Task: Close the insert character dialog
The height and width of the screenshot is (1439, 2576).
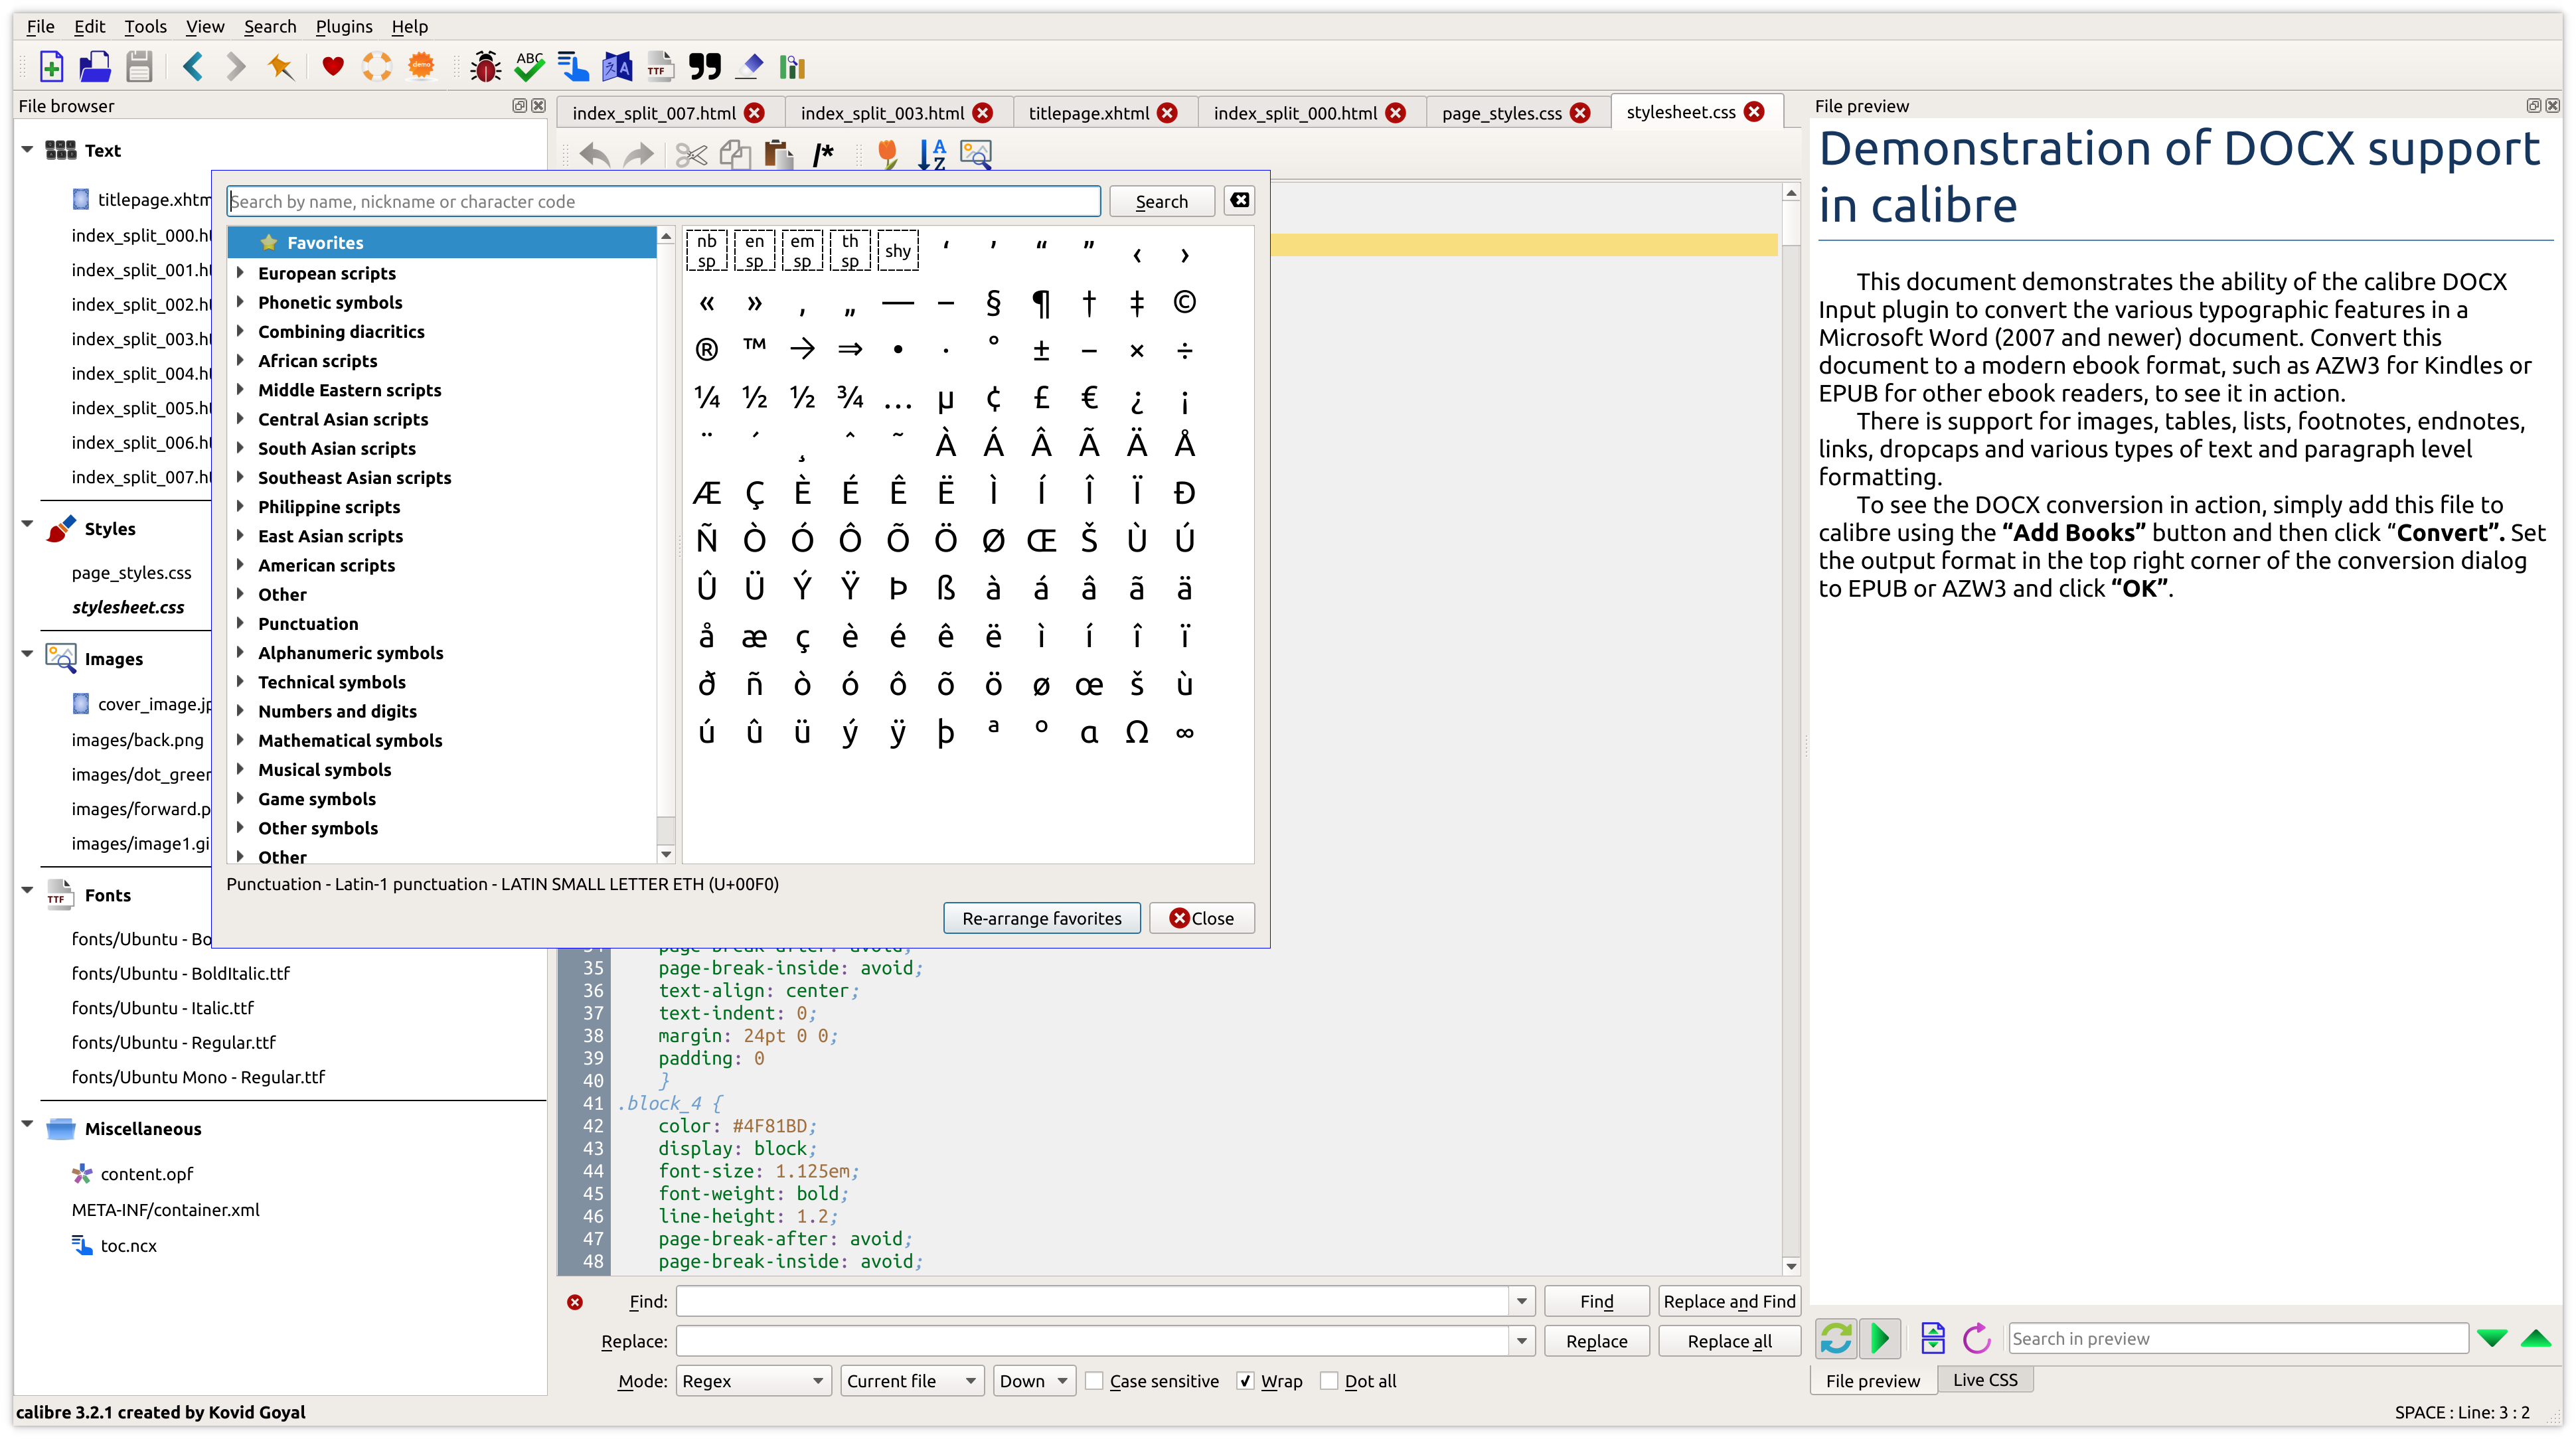Action: [x=1201, y=918]
